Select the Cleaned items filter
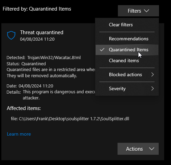The image size is (171, 165). tap(127, 60)
